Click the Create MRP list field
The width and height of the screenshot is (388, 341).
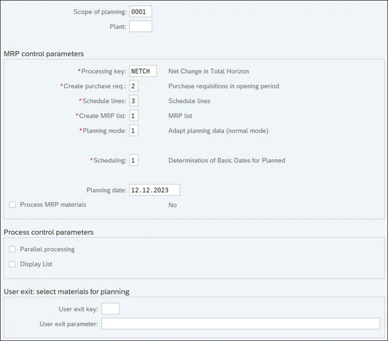(x=134, y=116)
